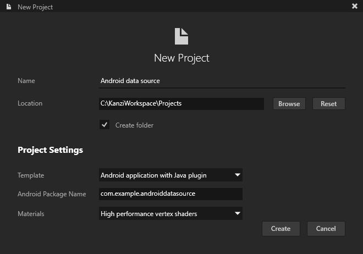Close the New Project dialog window
The width and height of the screenshot is (363, 254).
click(354, 6)
